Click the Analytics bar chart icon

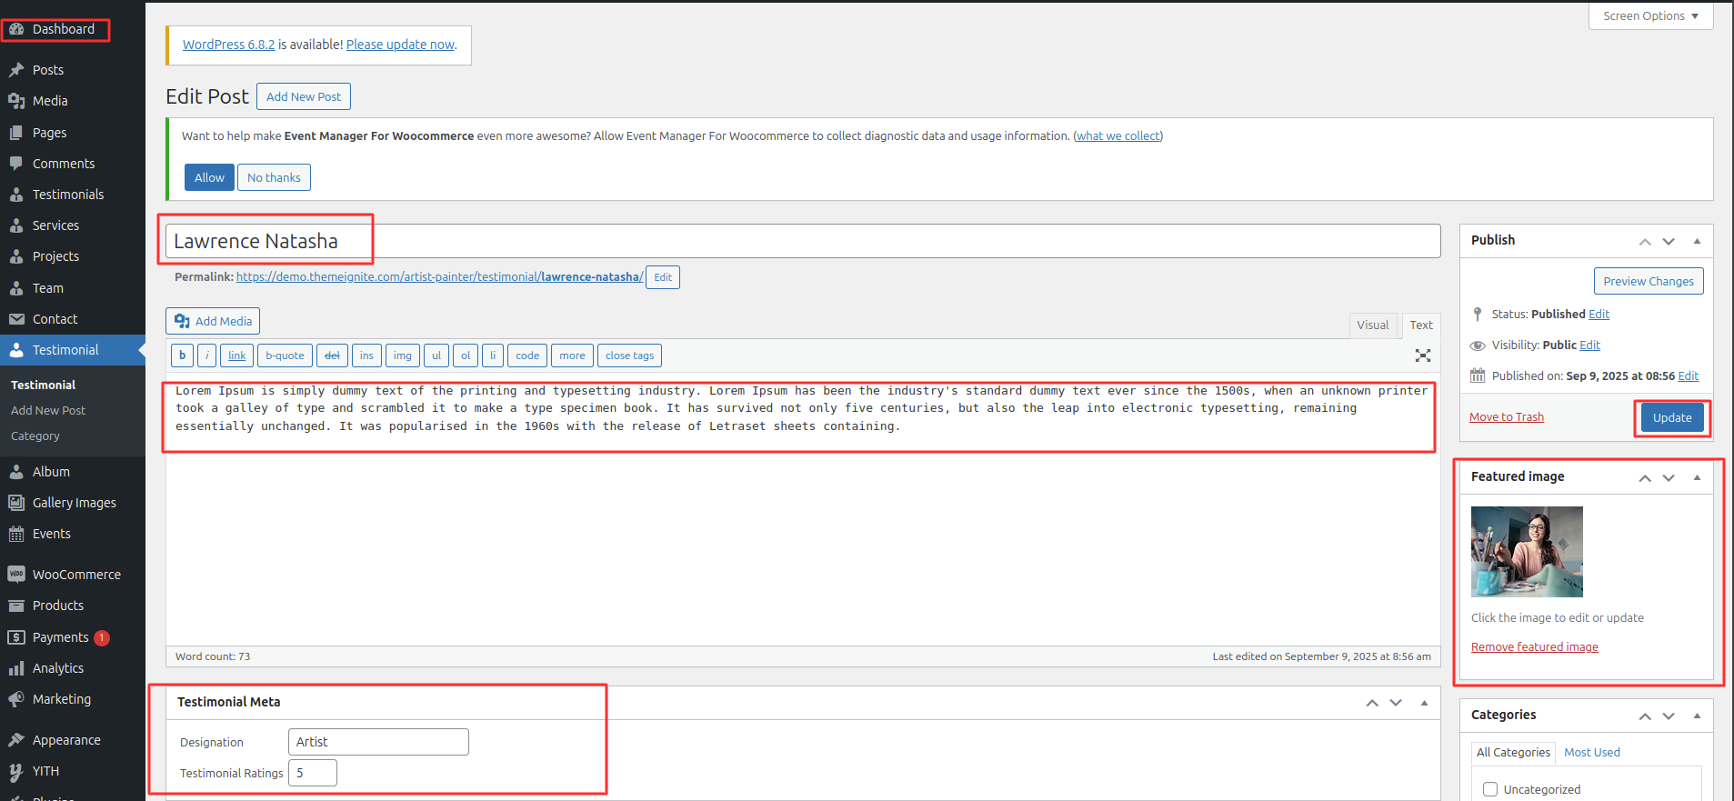click(16, 668)
